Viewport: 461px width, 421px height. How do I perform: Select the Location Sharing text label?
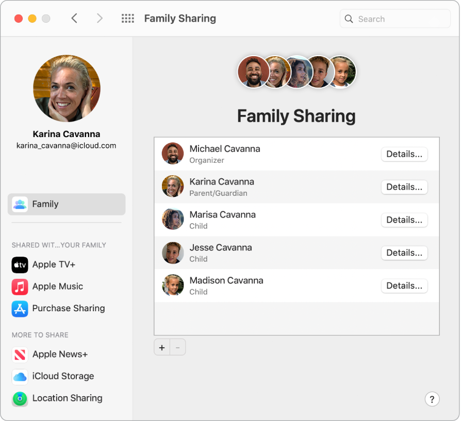[68, 398]
